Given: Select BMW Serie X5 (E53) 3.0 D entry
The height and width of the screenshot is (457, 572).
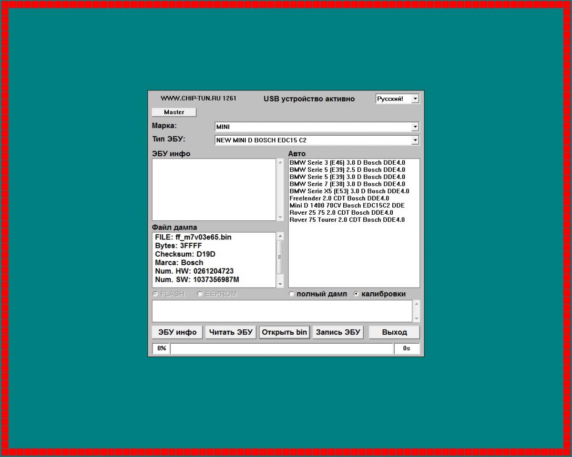Looking at the screenshot, I should pos(349,191).
